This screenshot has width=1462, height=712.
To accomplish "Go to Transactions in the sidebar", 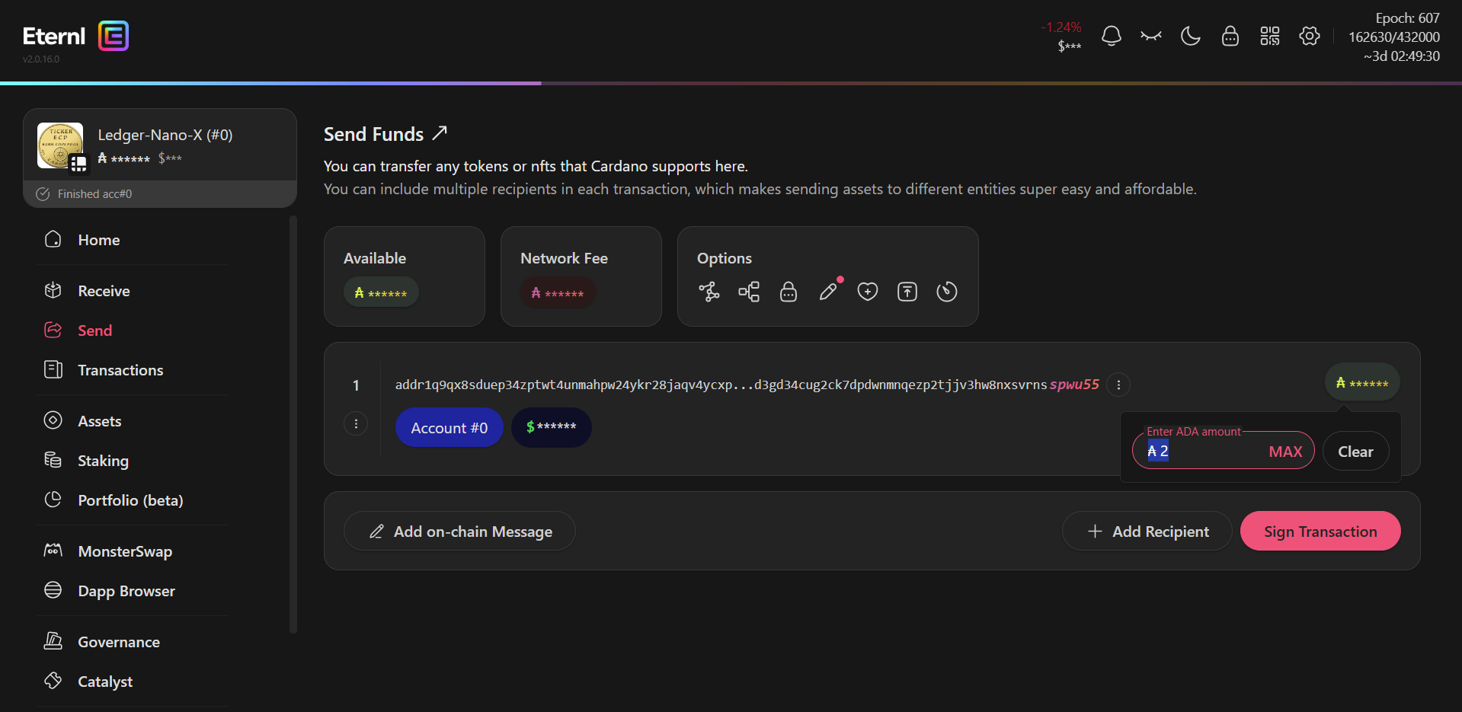I will coord(120,370).
